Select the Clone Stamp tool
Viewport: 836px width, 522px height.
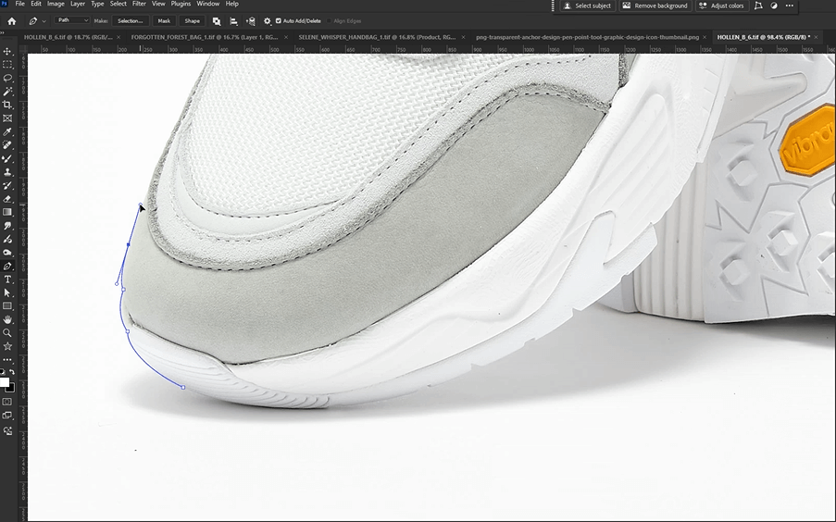pyautogui.click(x=7, y=172)
